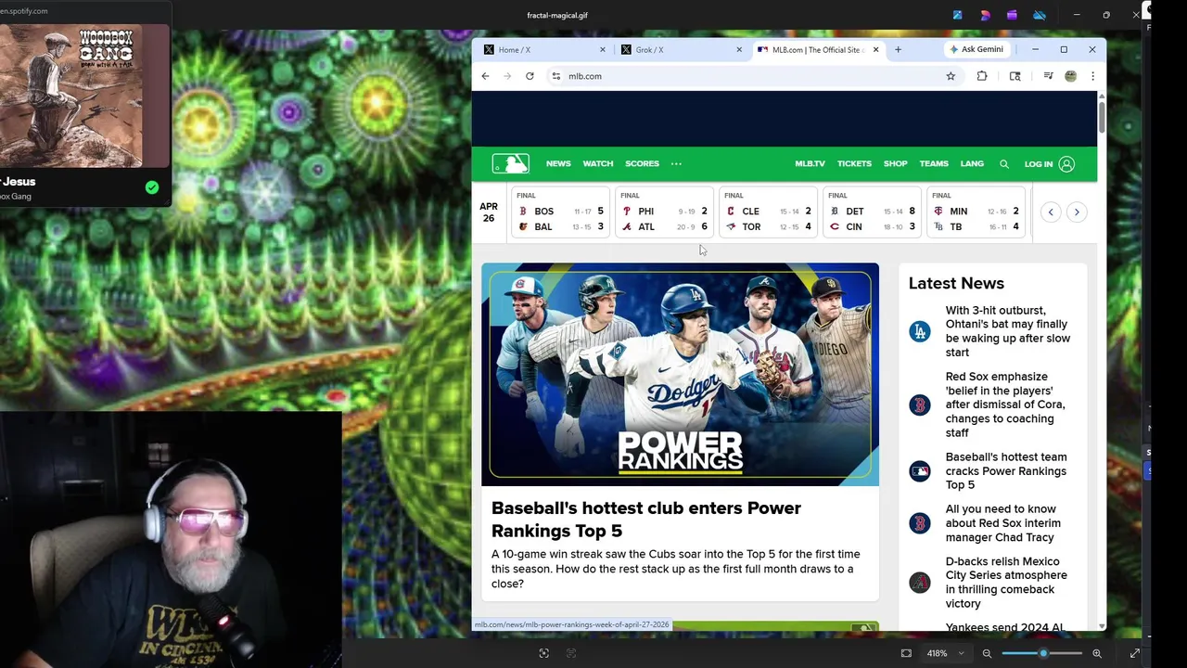The image size is (1187, 668).
Task: Click the Ask Gemini button
Action: coord(976,49)
